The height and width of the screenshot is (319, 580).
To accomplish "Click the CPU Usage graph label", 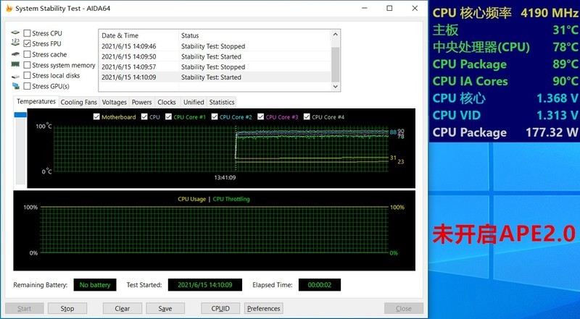I will 191,199.
